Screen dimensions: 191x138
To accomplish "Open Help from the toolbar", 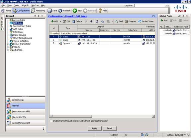I will 103,11.
